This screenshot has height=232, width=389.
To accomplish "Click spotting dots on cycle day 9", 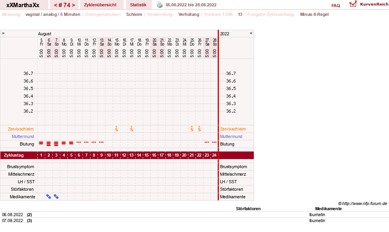I will tap(102, 142).
